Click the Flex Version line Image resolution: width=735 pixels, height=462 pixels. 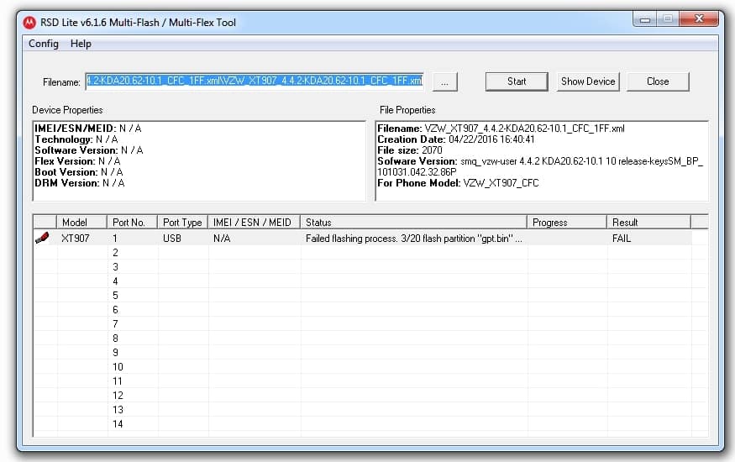(x=78, y=161)
